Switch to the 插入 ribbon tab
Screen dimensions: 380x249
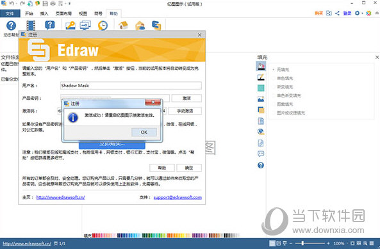(x=44, y=13)
